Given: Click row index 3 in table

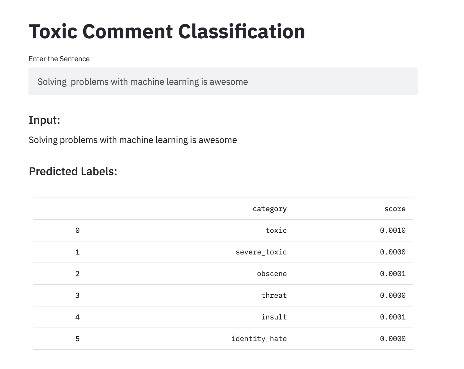Looking at the screenshot, I should 77,295.
